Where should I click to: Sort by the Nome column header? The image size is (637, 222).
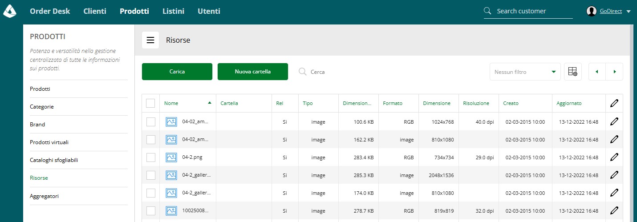coord(171,103)
